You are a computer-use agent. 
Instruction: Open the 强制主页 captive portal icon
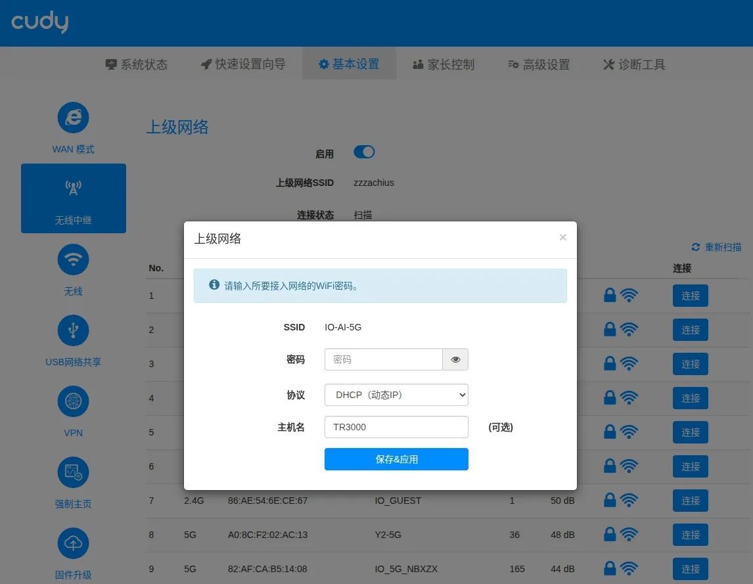click(x=73, y=473)
